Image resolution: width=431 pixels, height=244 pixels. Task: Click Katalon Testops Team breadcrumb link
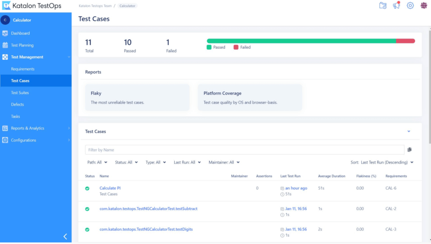click(x=95, y=6)
